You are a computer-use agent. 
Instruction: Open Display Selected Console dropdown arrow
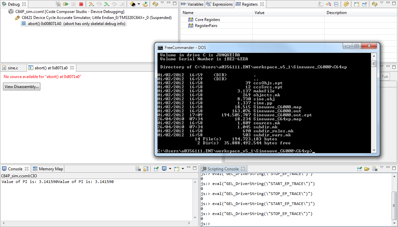pyautogui.click(x=170, y=169)
